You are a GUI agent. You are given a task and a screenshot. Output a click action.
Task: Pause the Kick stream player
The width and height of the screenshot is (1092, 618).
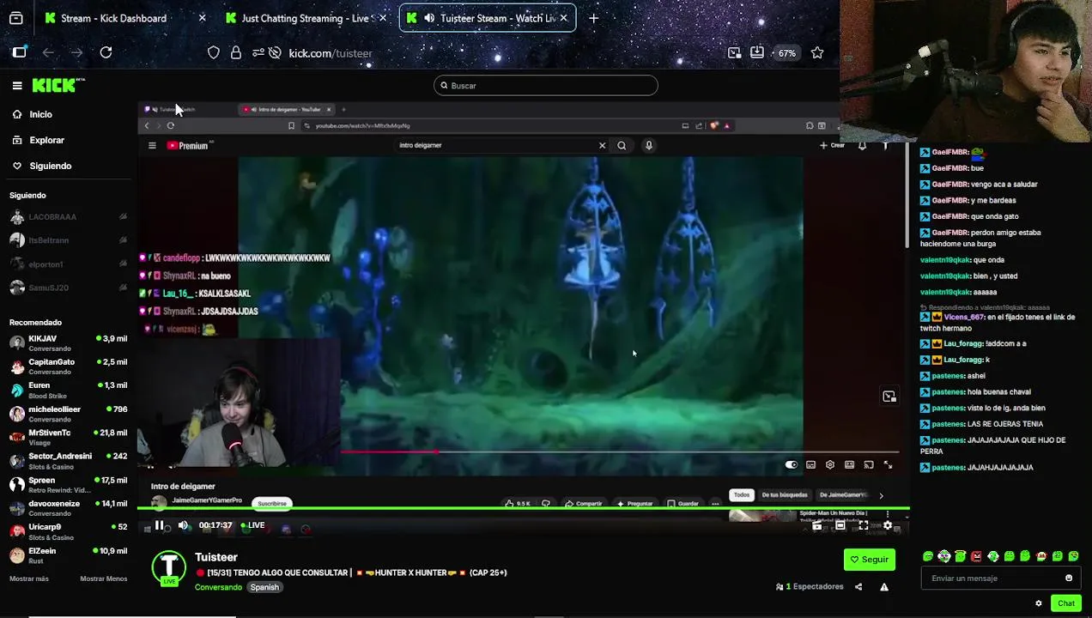(x=159, y=525)
